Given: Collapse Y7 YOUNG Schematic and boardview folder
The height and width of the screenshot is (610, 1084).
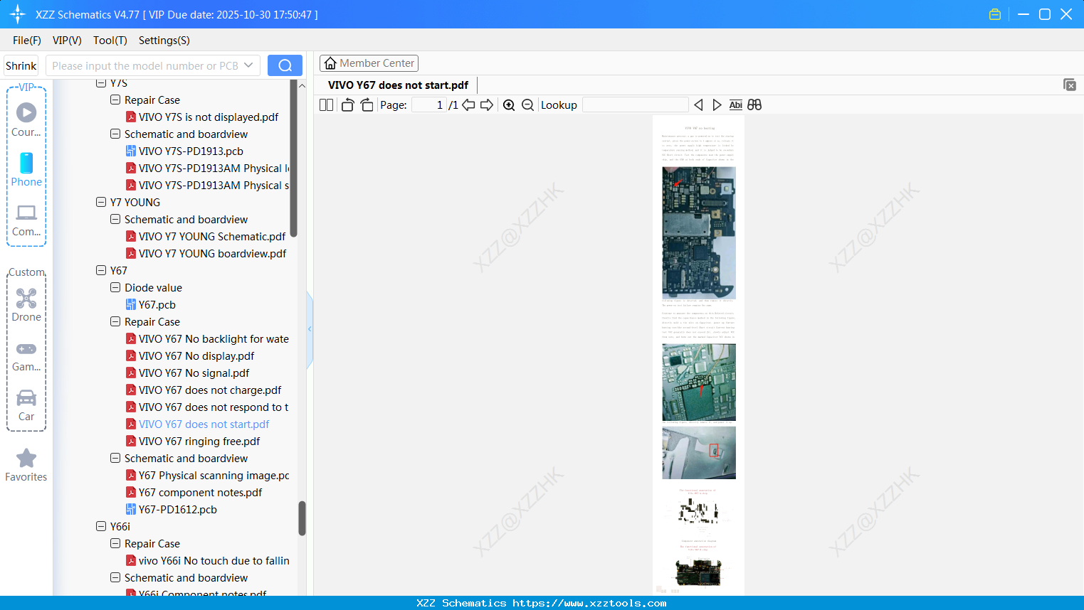Looking at the screenshot, I should point(115,219).
